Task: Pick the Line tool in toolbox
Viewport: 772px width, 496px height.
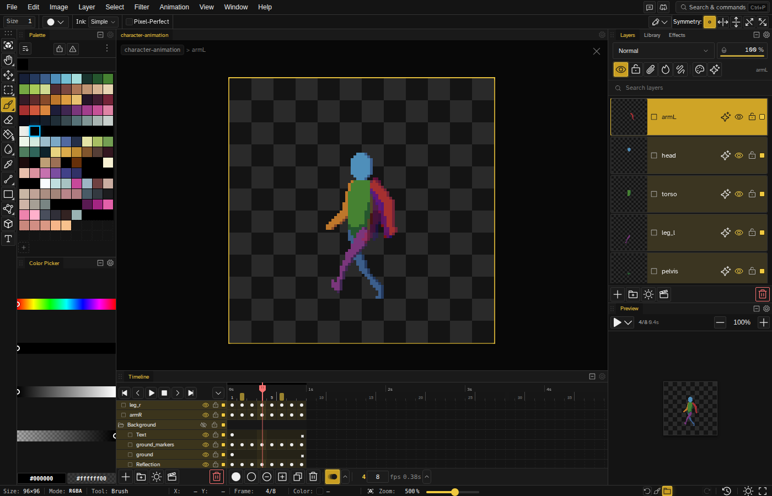Action: (8, 179)
